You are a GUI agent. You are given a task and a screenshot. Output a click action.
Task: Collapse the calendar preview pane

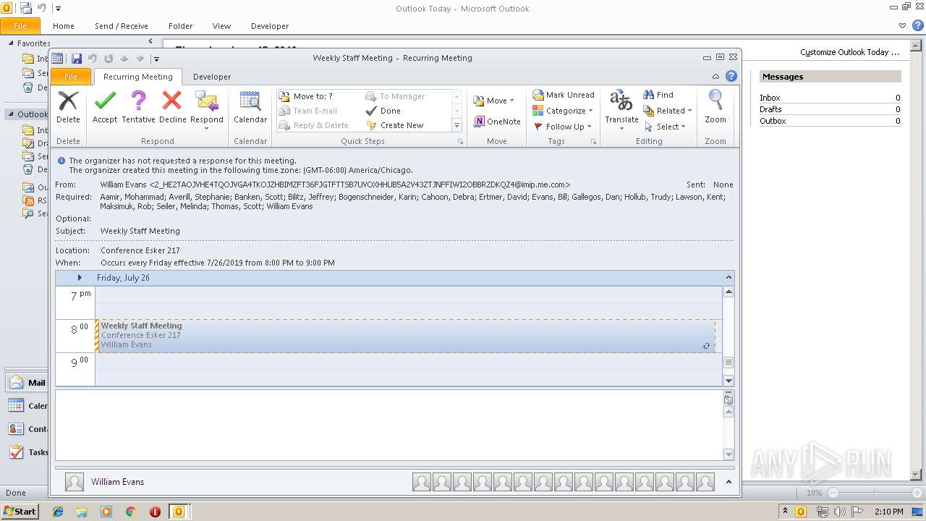tap(729, 278)
